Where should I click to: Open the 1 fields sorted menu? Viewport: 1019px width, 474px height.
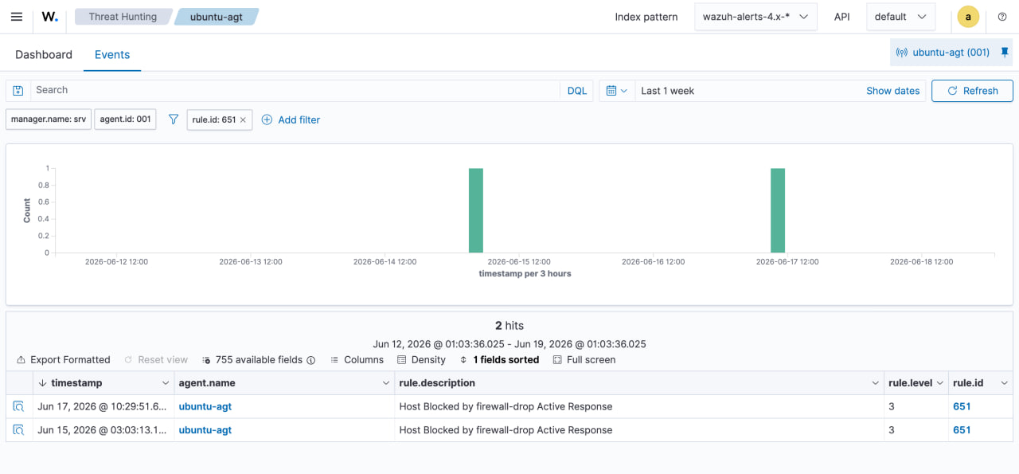499,360
